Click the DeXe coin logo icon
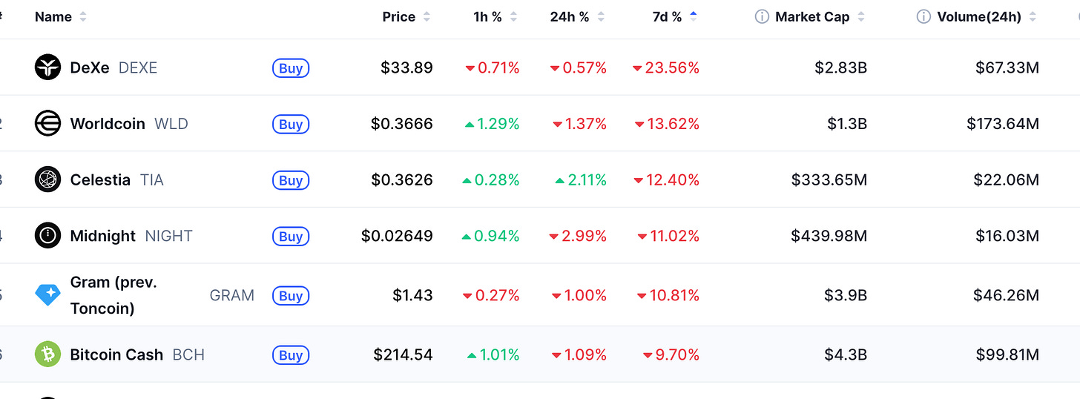The height and width of the screenshot is (399, 1080). pyautogui.click(x=47, y=67)
